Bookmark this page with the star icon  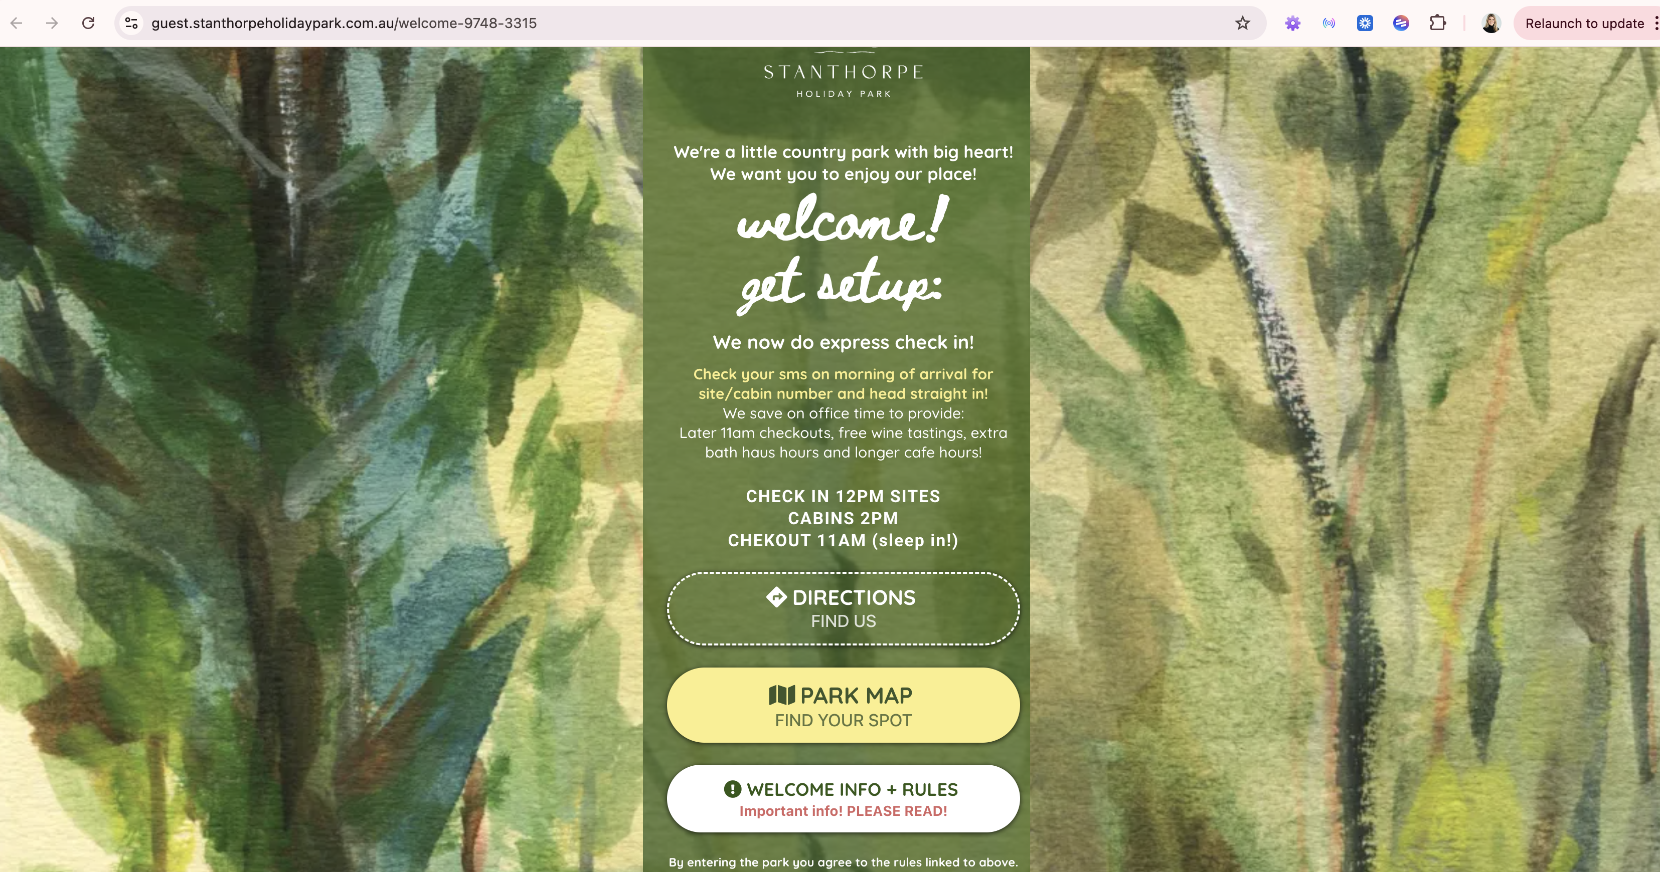tap(1242, 23)
